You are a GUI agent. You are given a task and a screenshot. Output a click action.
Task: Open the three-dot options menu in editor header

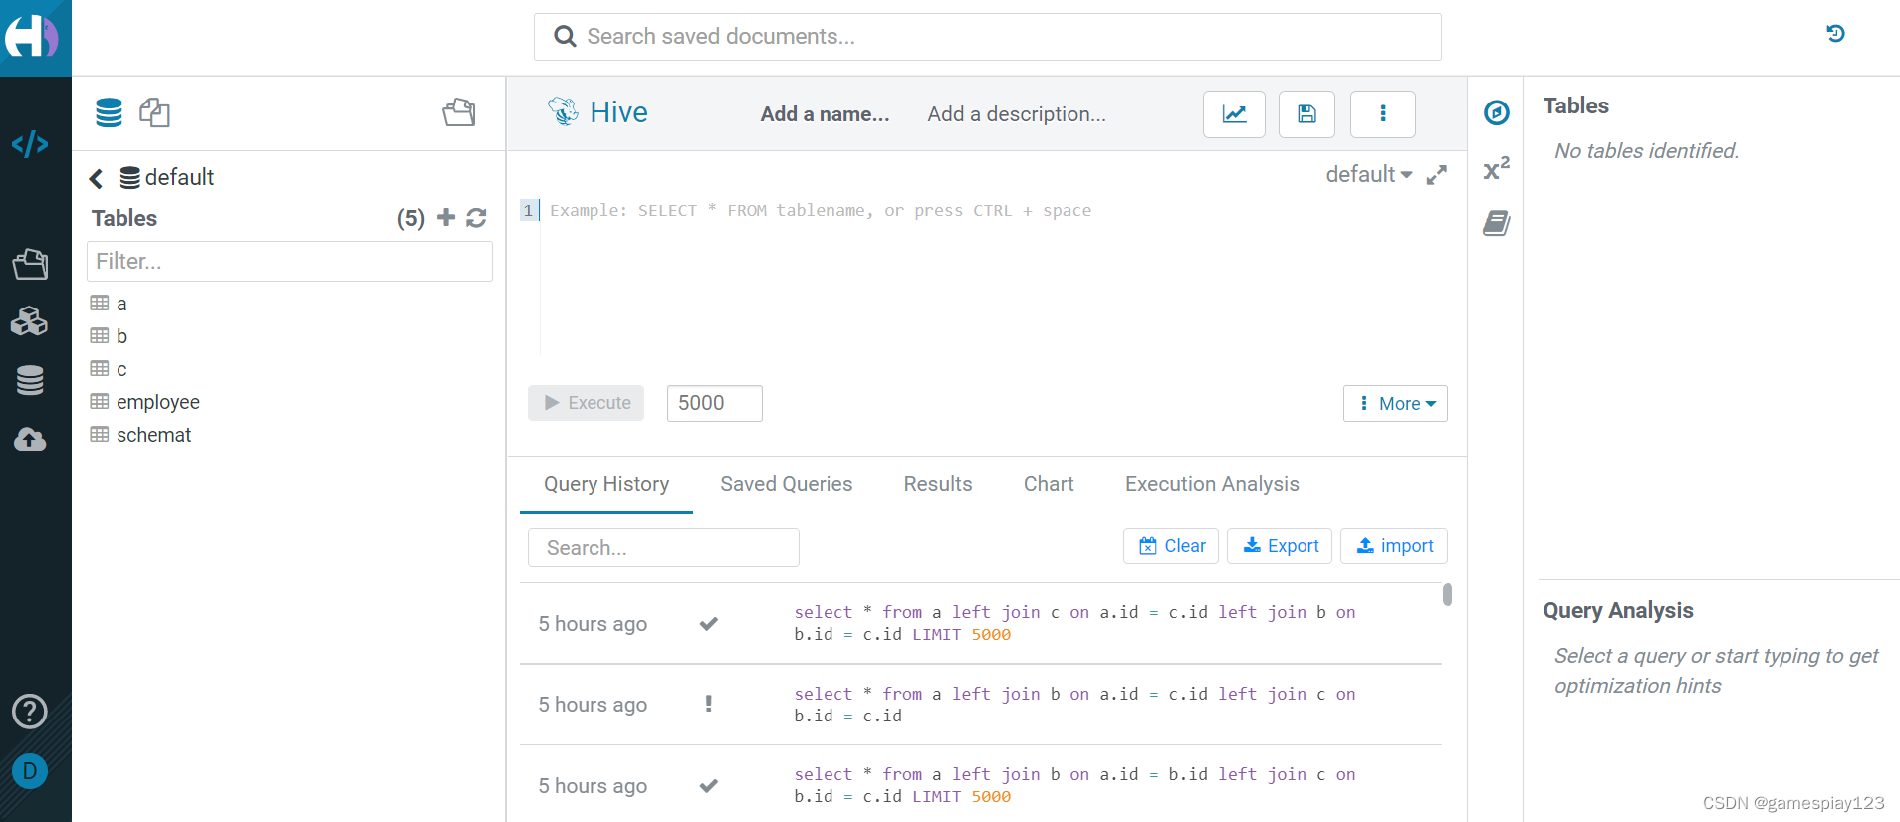coord(1382,114)
